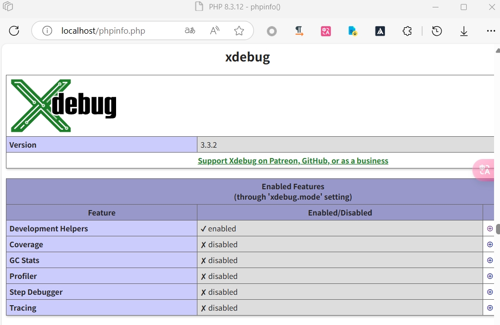Click the Xdebug logo image

tap(63, 106)
